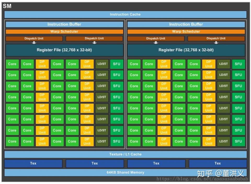Expand the Instruction Cache section
Image resolution: width=251 pixels, height=184 pixels.
(125, 14)
